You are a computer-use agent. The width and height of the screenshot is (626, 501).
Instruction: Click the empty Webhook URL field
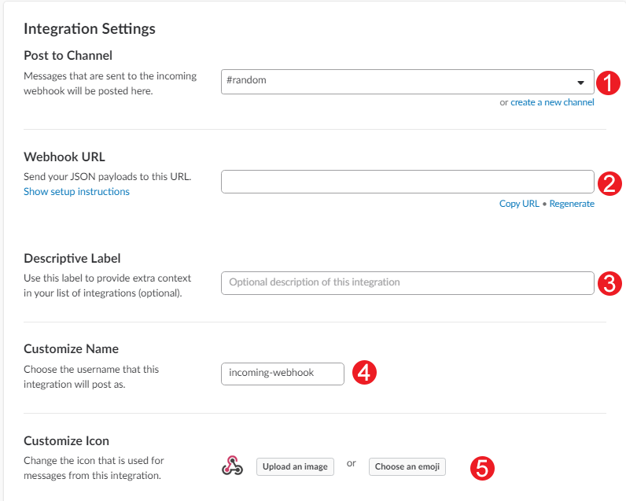pos(407,182)
